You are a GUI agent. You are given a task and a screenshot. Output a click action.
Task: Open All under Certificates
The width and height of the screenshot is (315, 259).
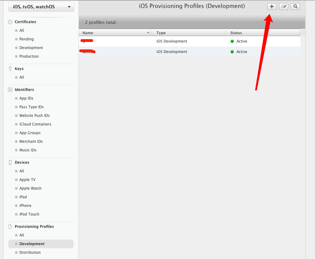[x=22, y=30]
